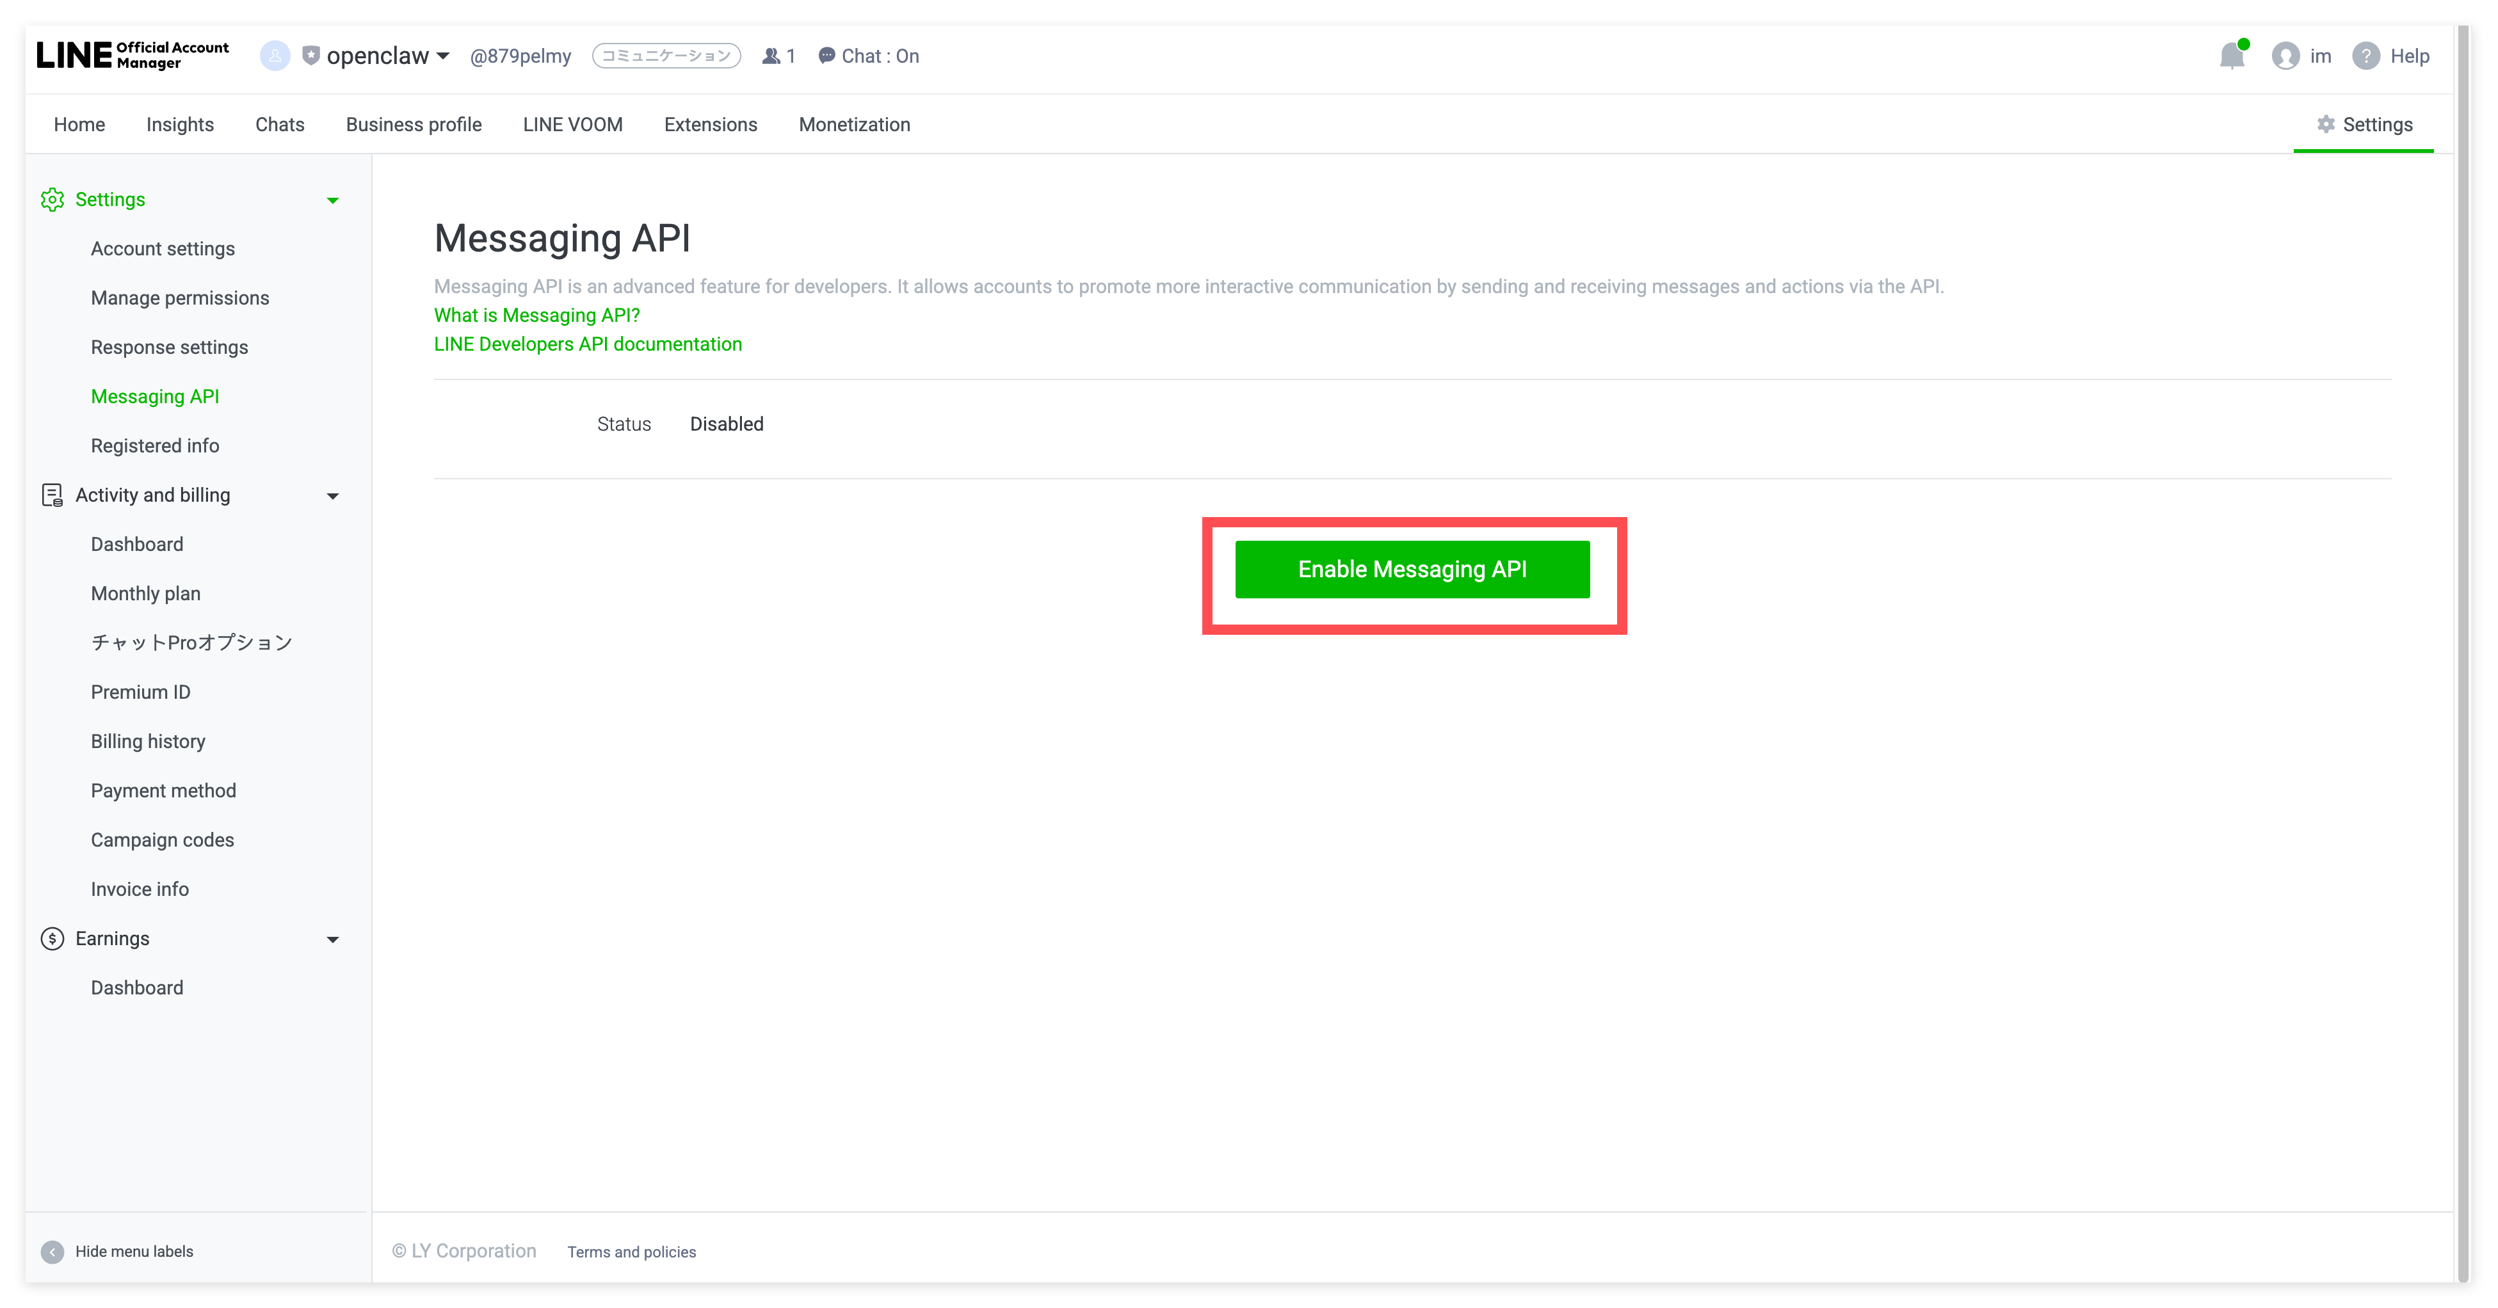Click the Earnings dollar icon
The height and width of the screenshot is (1308, 2498).
52,939
